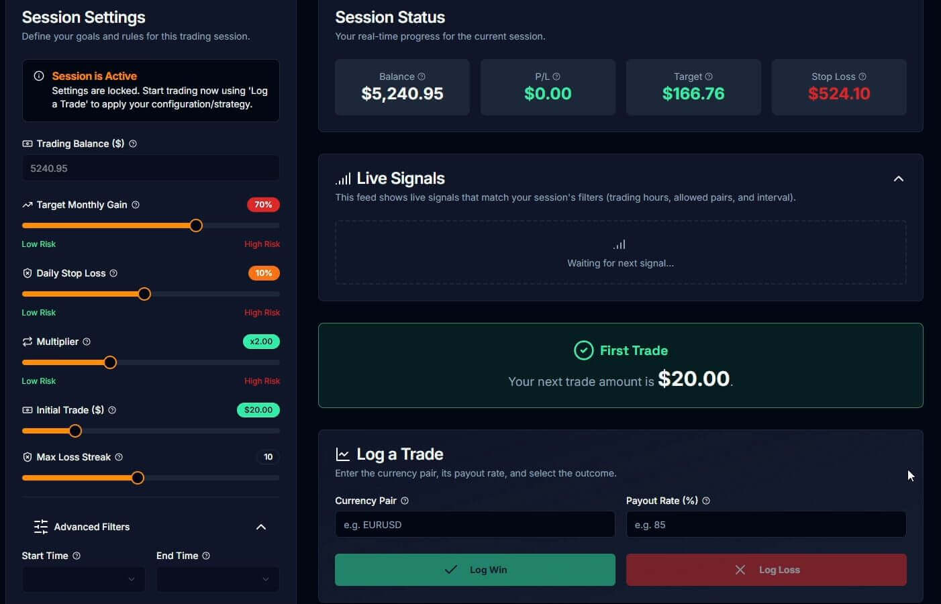Open the End Time dropdown

point(217,579)
